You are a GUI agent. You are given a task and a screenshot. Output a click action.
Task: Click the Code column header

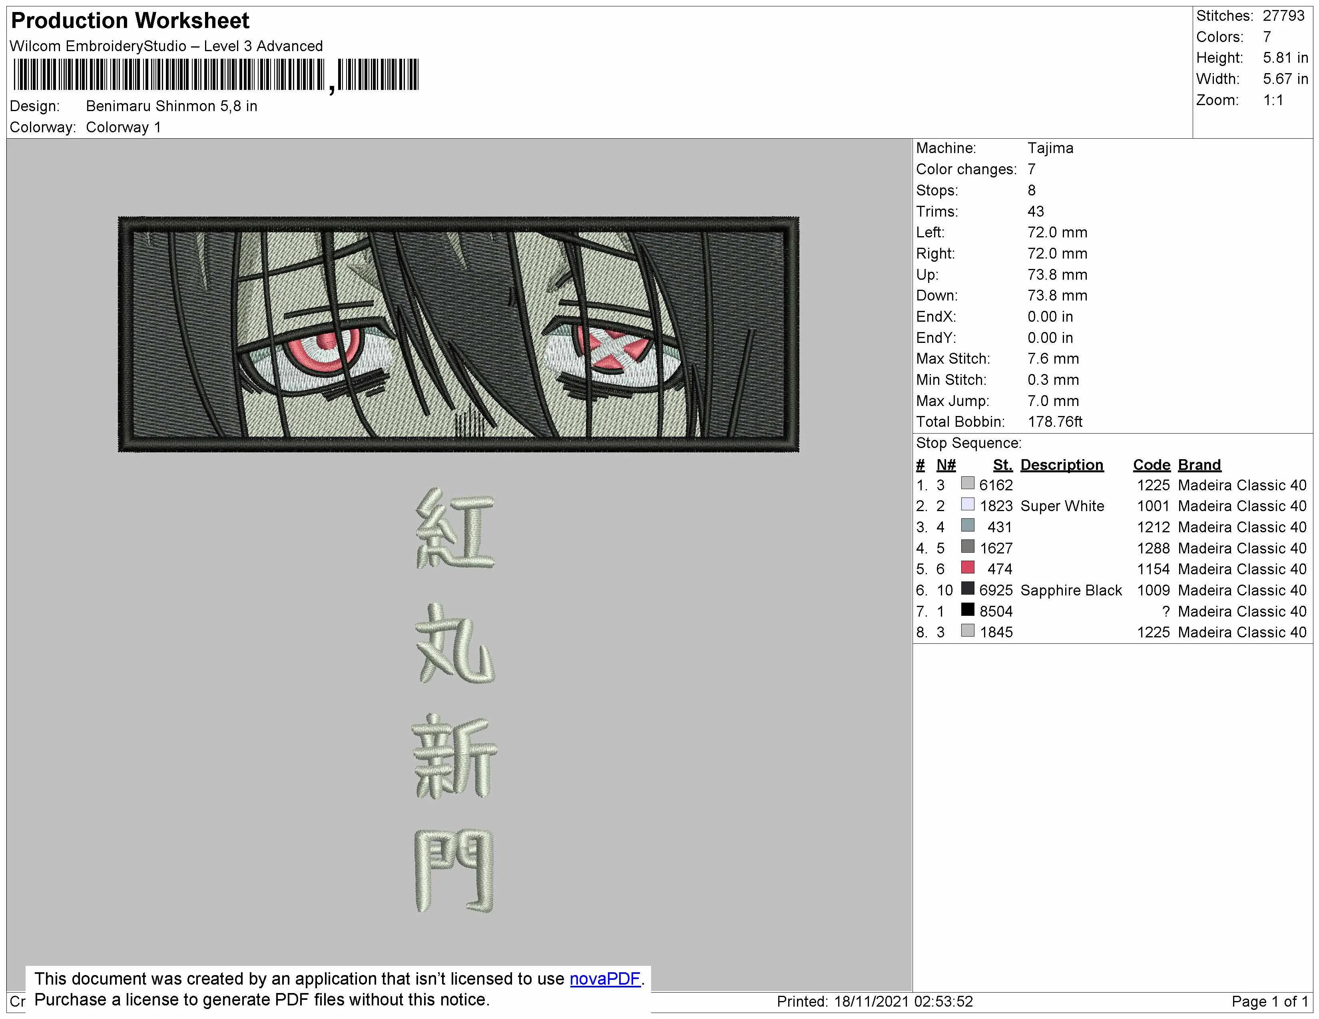tap(1151, 465)
